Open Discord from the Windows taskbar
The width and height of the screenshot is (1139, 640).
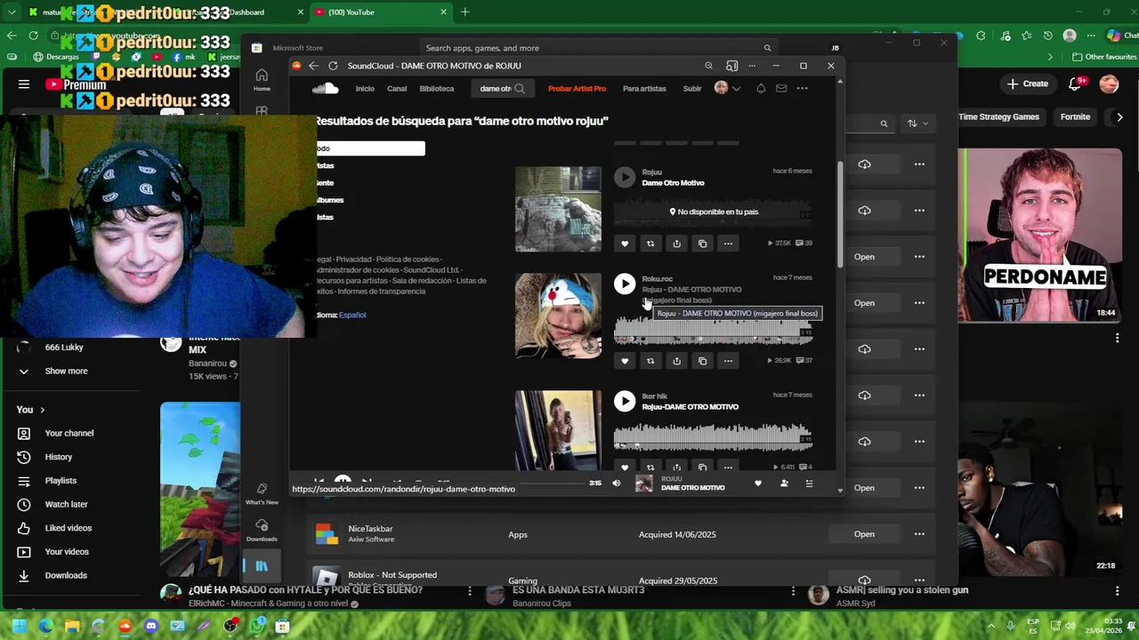coord(151,626)
